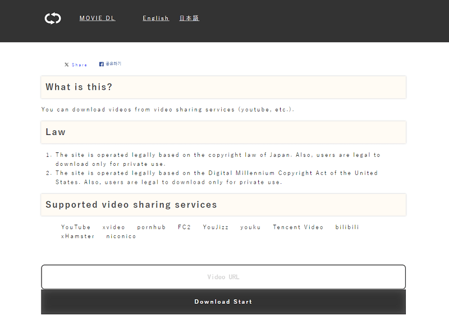Viewport: 449px width, 325px height.
Task: Select xvideo in supported services
Action: click(113, 227)
